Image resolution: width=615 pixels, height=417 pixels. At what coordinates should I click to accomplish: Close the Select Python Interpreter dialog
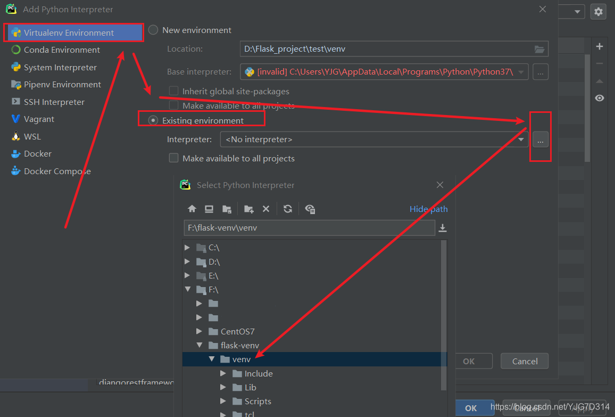coord(440,185)
